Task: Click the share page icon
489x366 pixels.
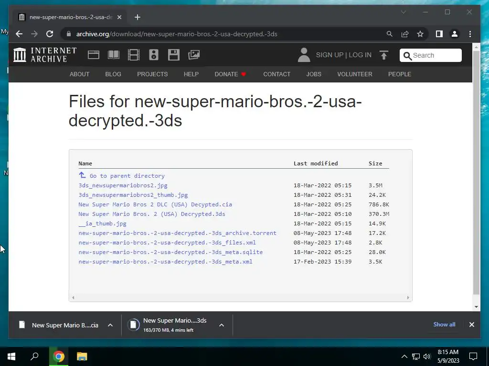Action: click(x=405, y=34)
